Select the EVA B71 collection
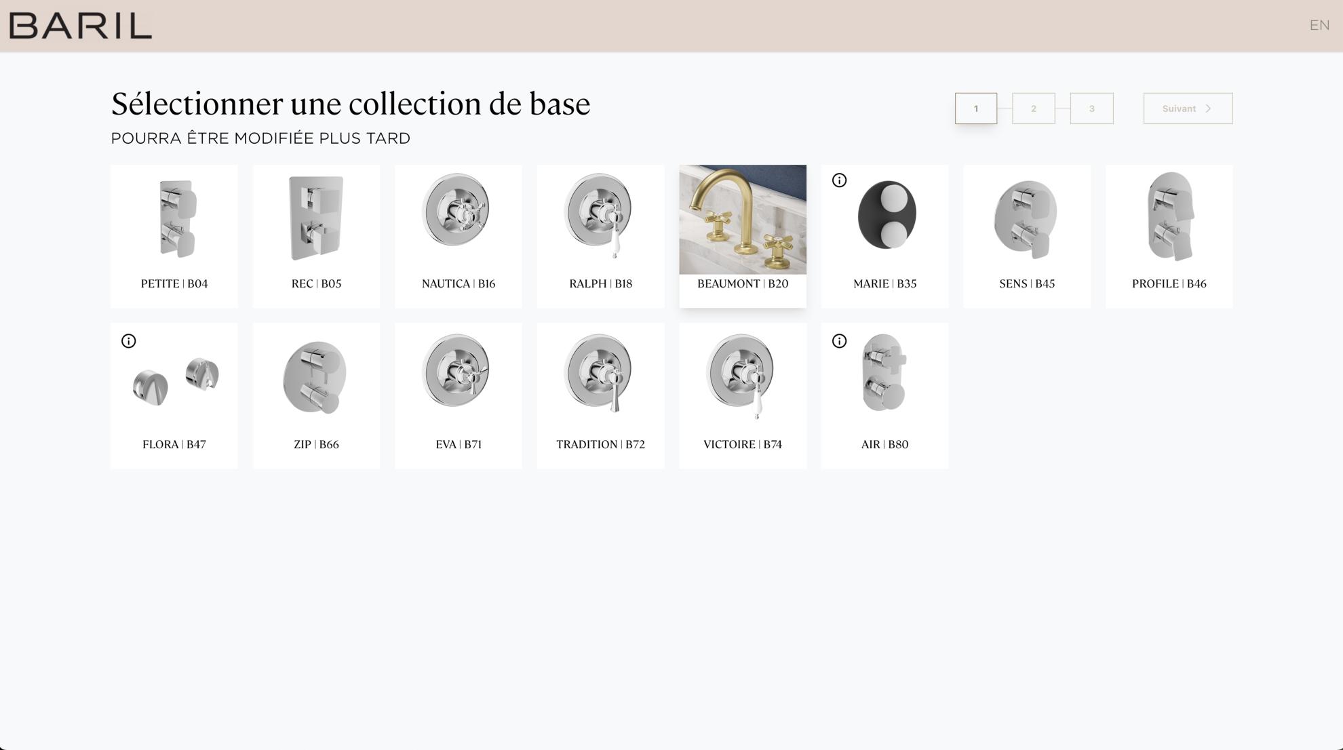1343x750 pixels. (459, 395)
